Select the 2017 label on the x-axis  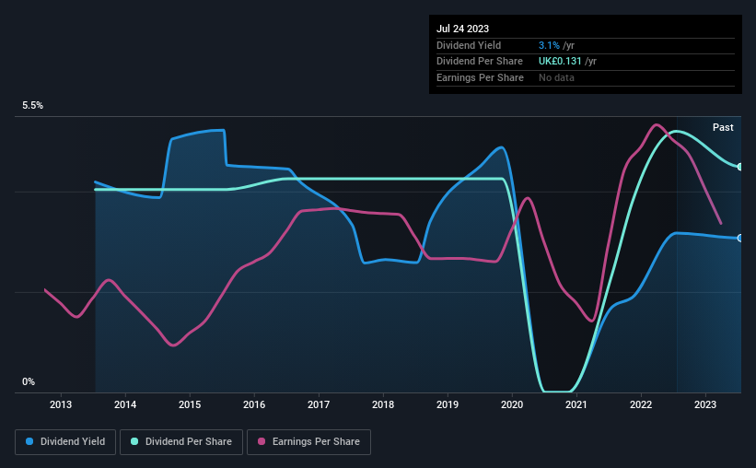(319, 404)
